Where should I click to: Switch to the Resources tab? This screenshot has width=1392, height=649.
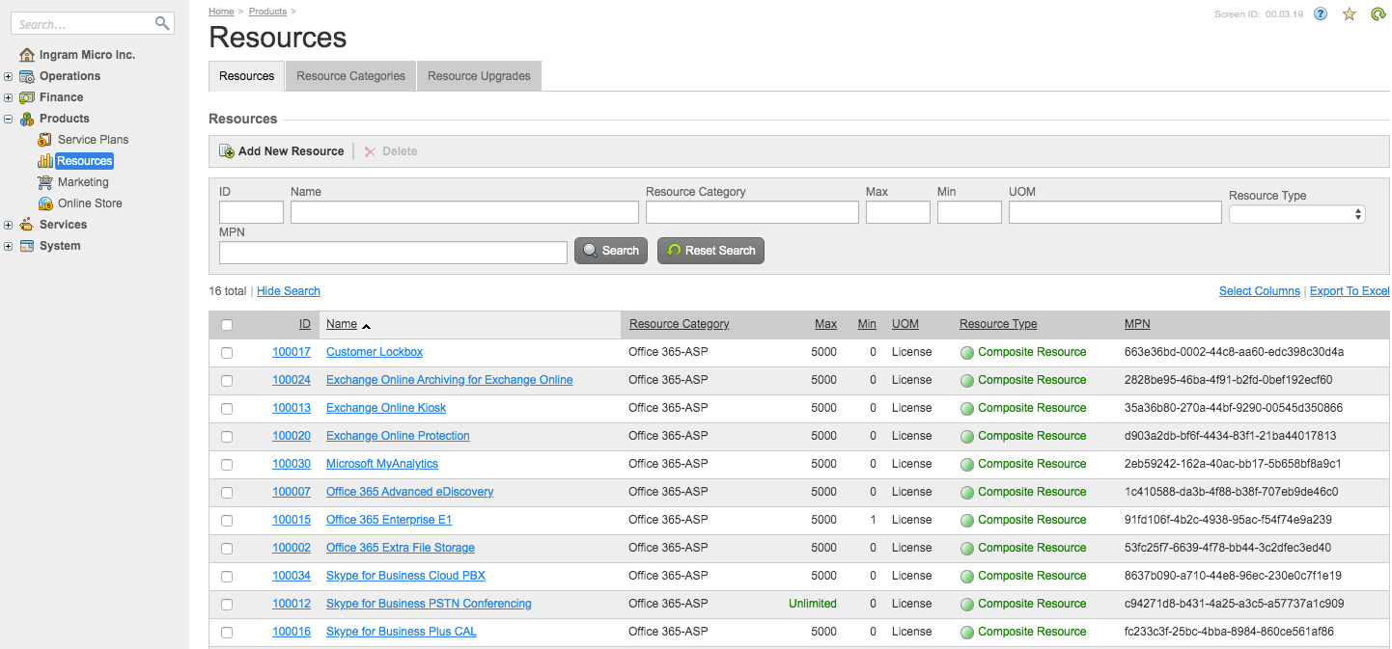click(247, 76)
